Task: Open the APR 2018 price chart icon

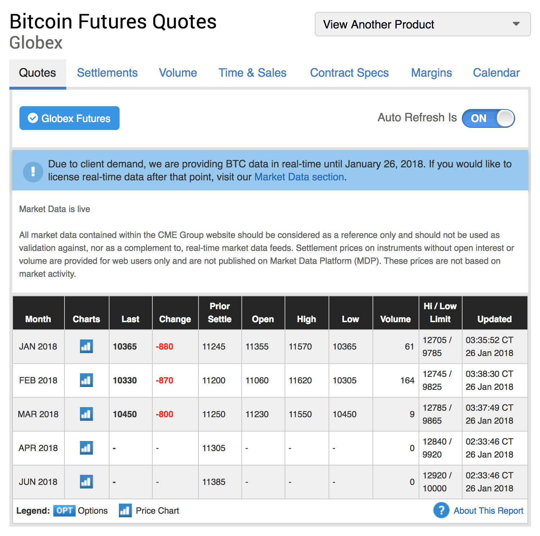Action: click(x=86, y=448)
